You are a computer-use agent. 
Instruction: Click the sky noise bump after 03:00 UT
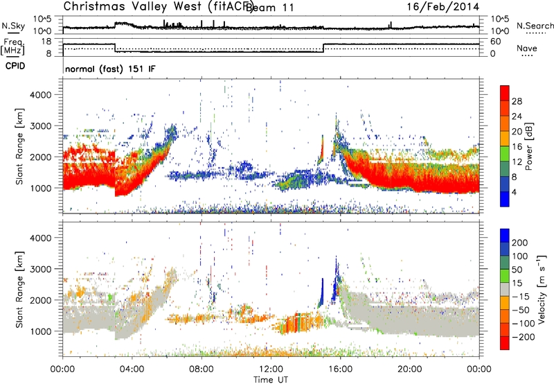(124, 25)
